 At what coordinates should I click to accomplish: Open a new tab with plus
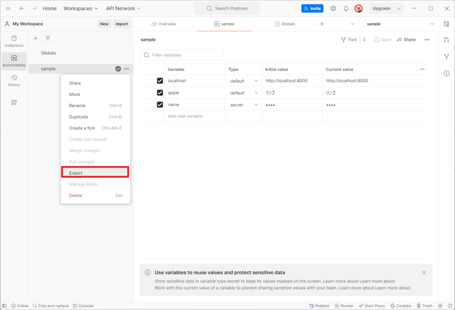point(322,24)
